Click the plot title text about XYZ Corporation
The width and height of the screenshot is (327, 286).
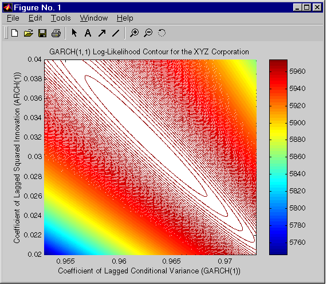pyautogui.click(x=149, y=51)
